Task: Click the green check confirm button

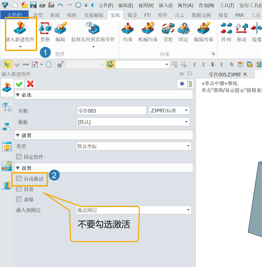Action: (x=19, y=84)
